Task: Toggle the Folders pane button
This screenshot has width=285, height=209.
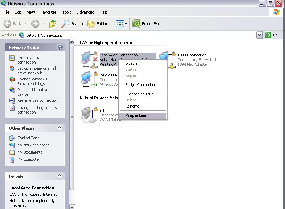Action: tap(98, 24)
